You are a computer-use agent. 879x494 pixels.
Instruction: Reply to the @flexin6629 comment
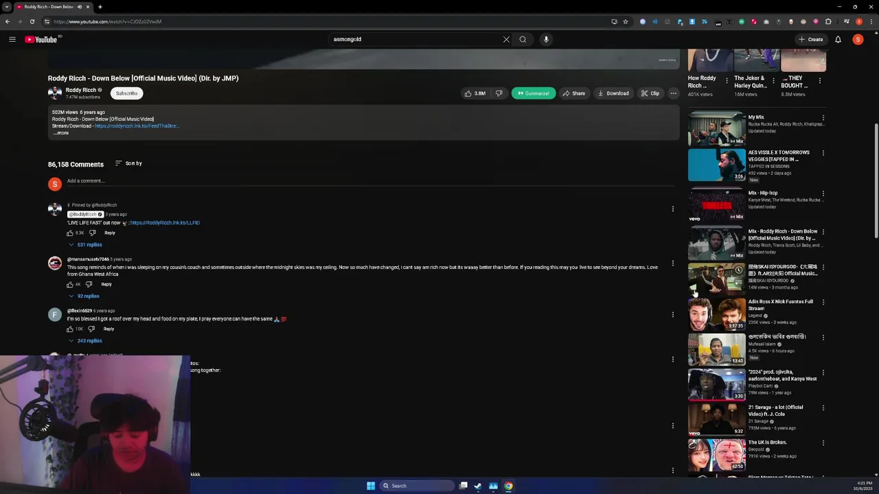tap(109, 329)
